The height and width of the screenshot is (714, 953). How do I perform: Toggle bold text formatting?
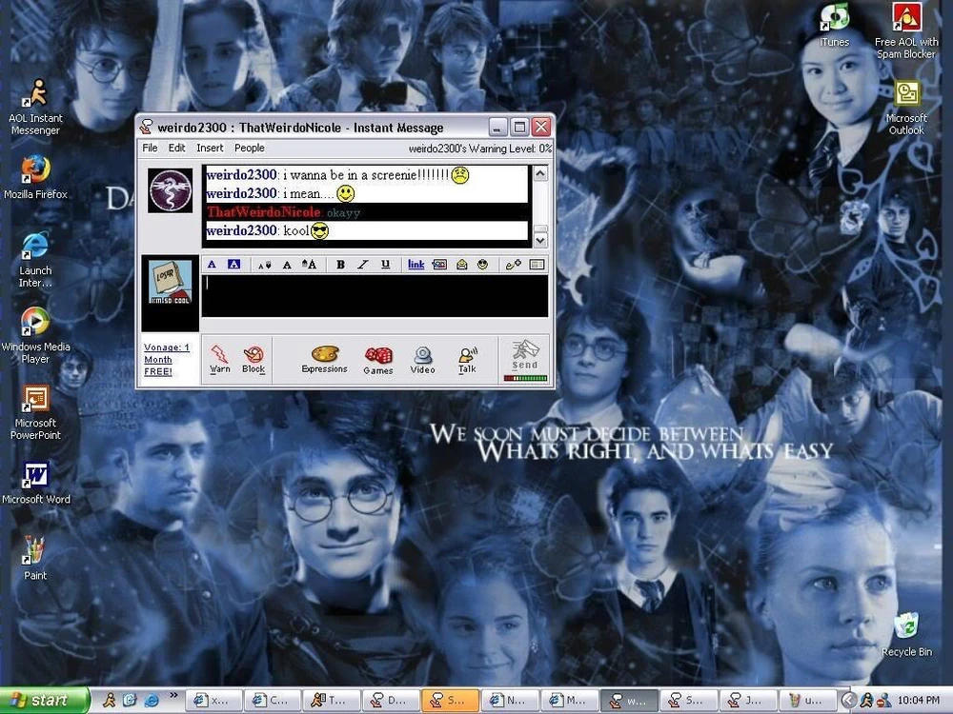click(x=340, y=265)
